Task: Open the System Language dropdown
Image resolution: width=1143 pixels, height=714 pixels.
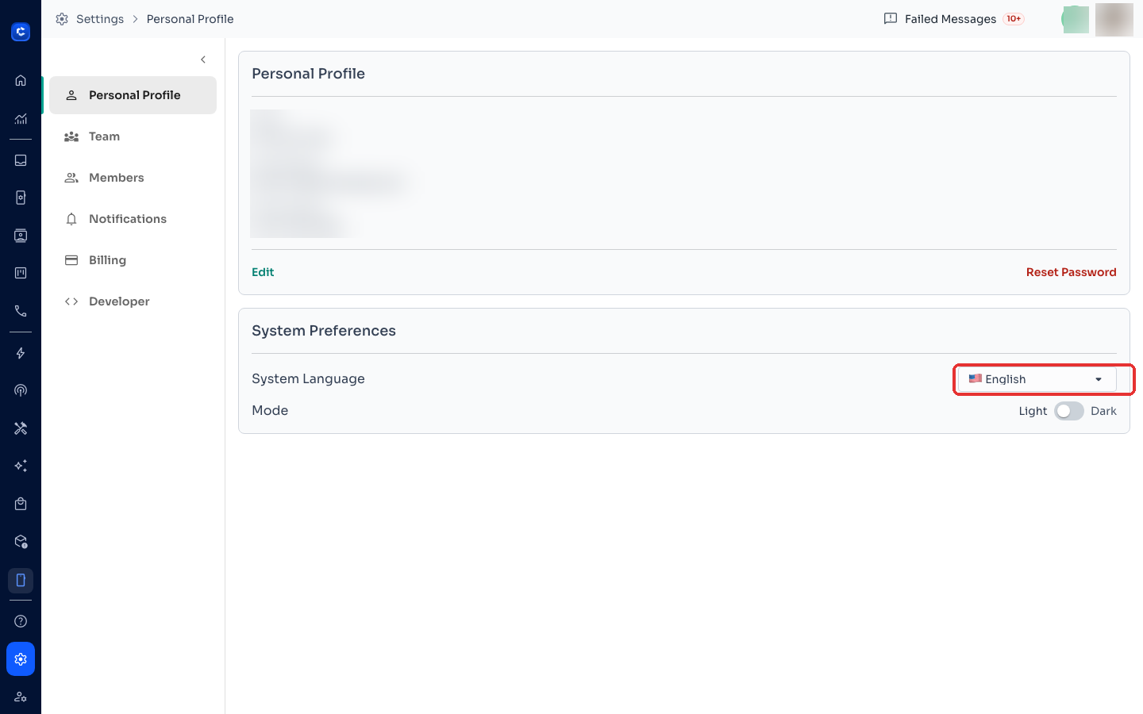Action: (x=1037, y=379)
